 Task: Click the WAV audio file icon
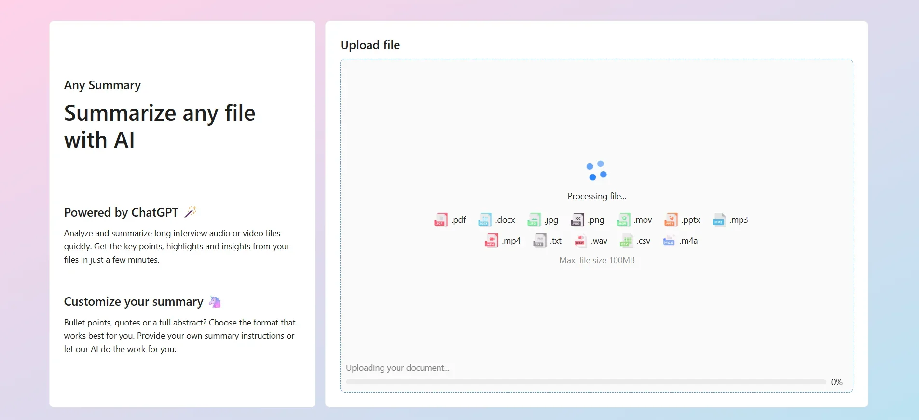coord(580,241)
